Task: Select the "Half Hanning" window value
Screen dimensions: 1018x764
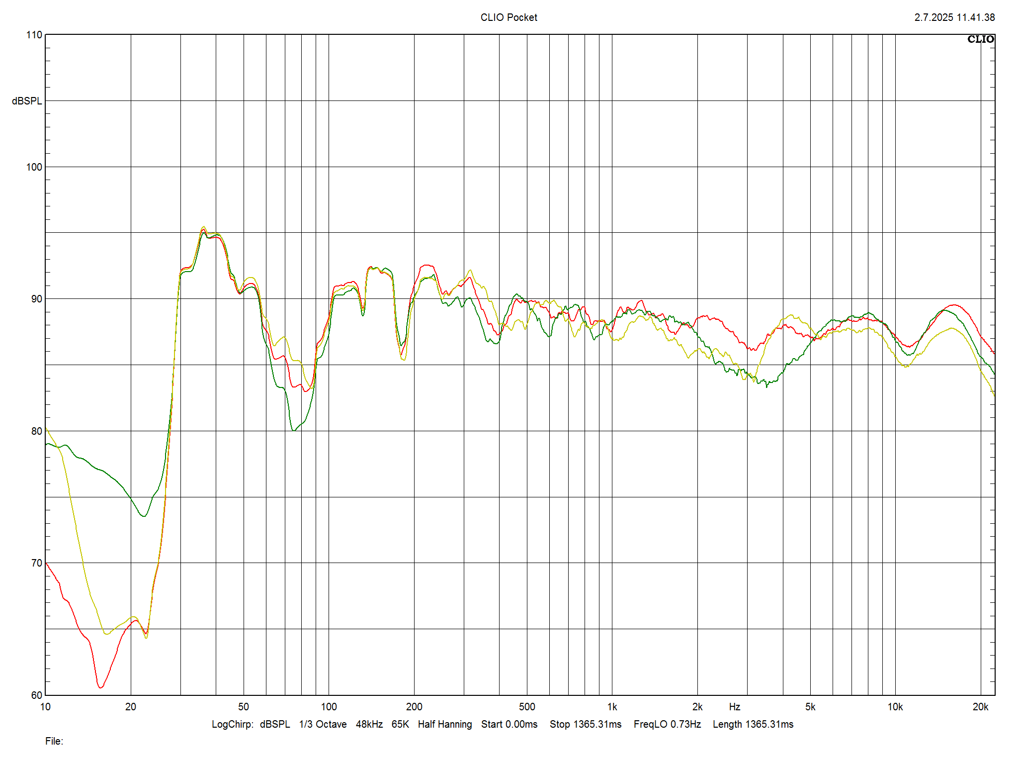Action: pos(445,724)
